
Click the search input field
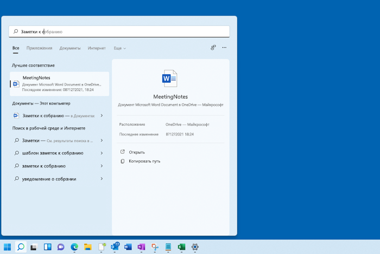click(x=119, y=31)
